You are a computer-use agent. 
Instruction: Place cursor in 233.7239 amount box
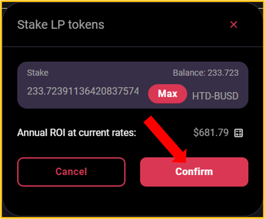pos(83,91)
